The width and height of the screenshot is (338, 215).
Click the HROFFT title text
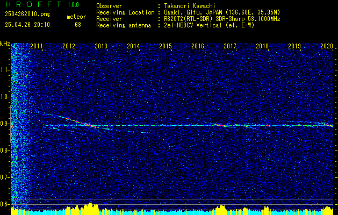33,4
